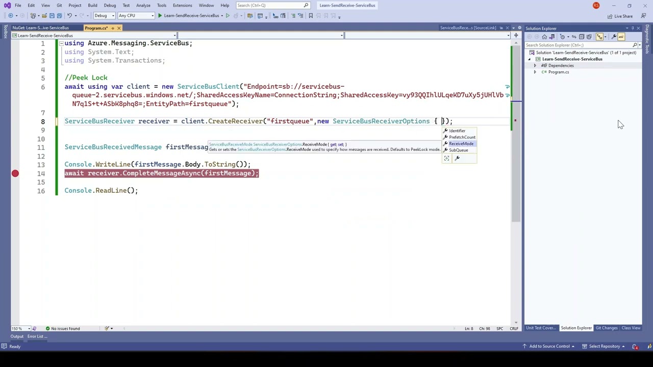653x367 pixels.
Task: Click the Live Share button
Action: 620,16
